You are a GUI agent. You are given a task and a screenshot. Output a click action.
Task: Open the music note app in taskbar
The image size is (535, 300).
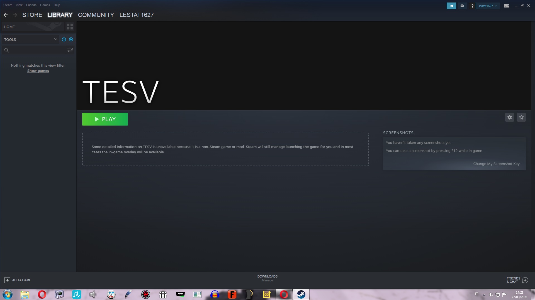click(x=76, y=294)
